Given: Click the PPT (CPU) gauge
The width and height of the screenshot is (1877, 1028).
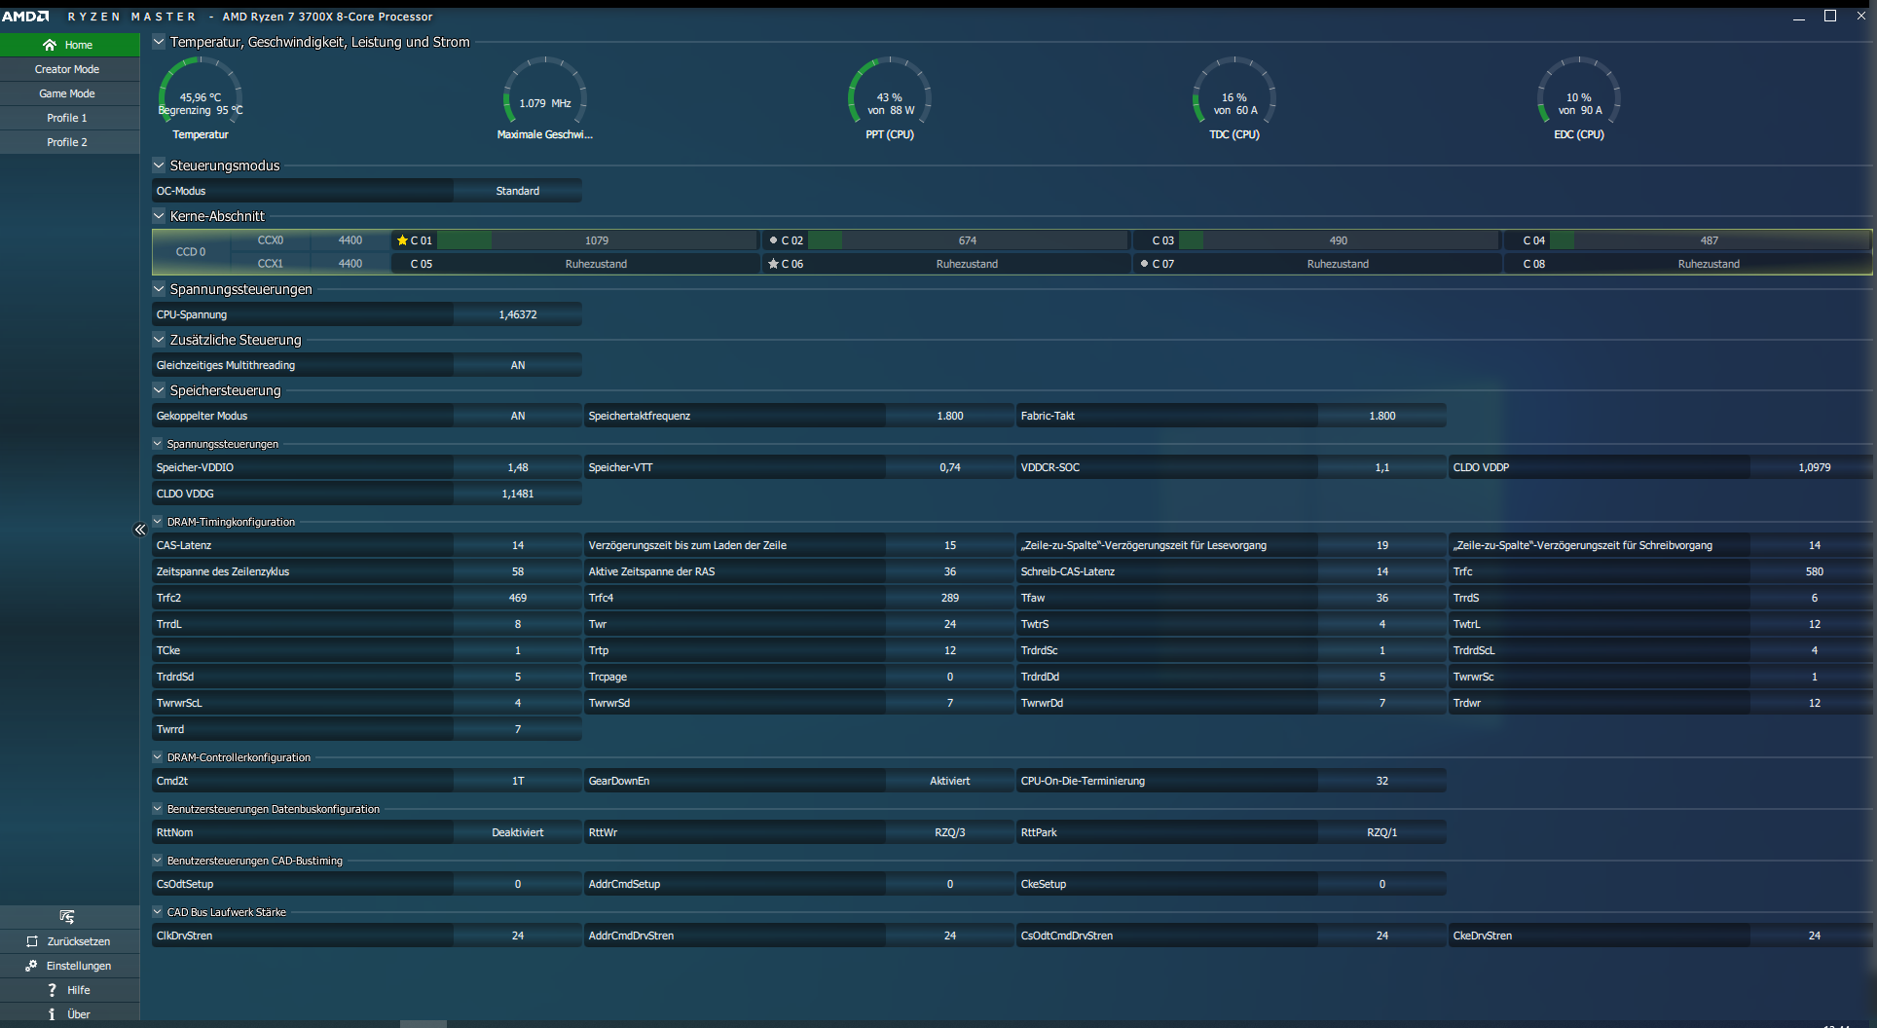Looking at the screenshot, I should [x=890, y=98].
